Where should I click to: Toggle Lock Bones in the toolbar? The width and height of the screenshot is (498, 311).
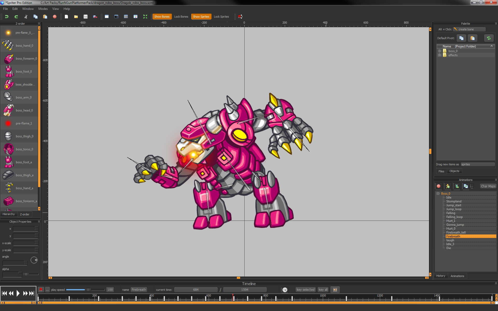(181, 16)
